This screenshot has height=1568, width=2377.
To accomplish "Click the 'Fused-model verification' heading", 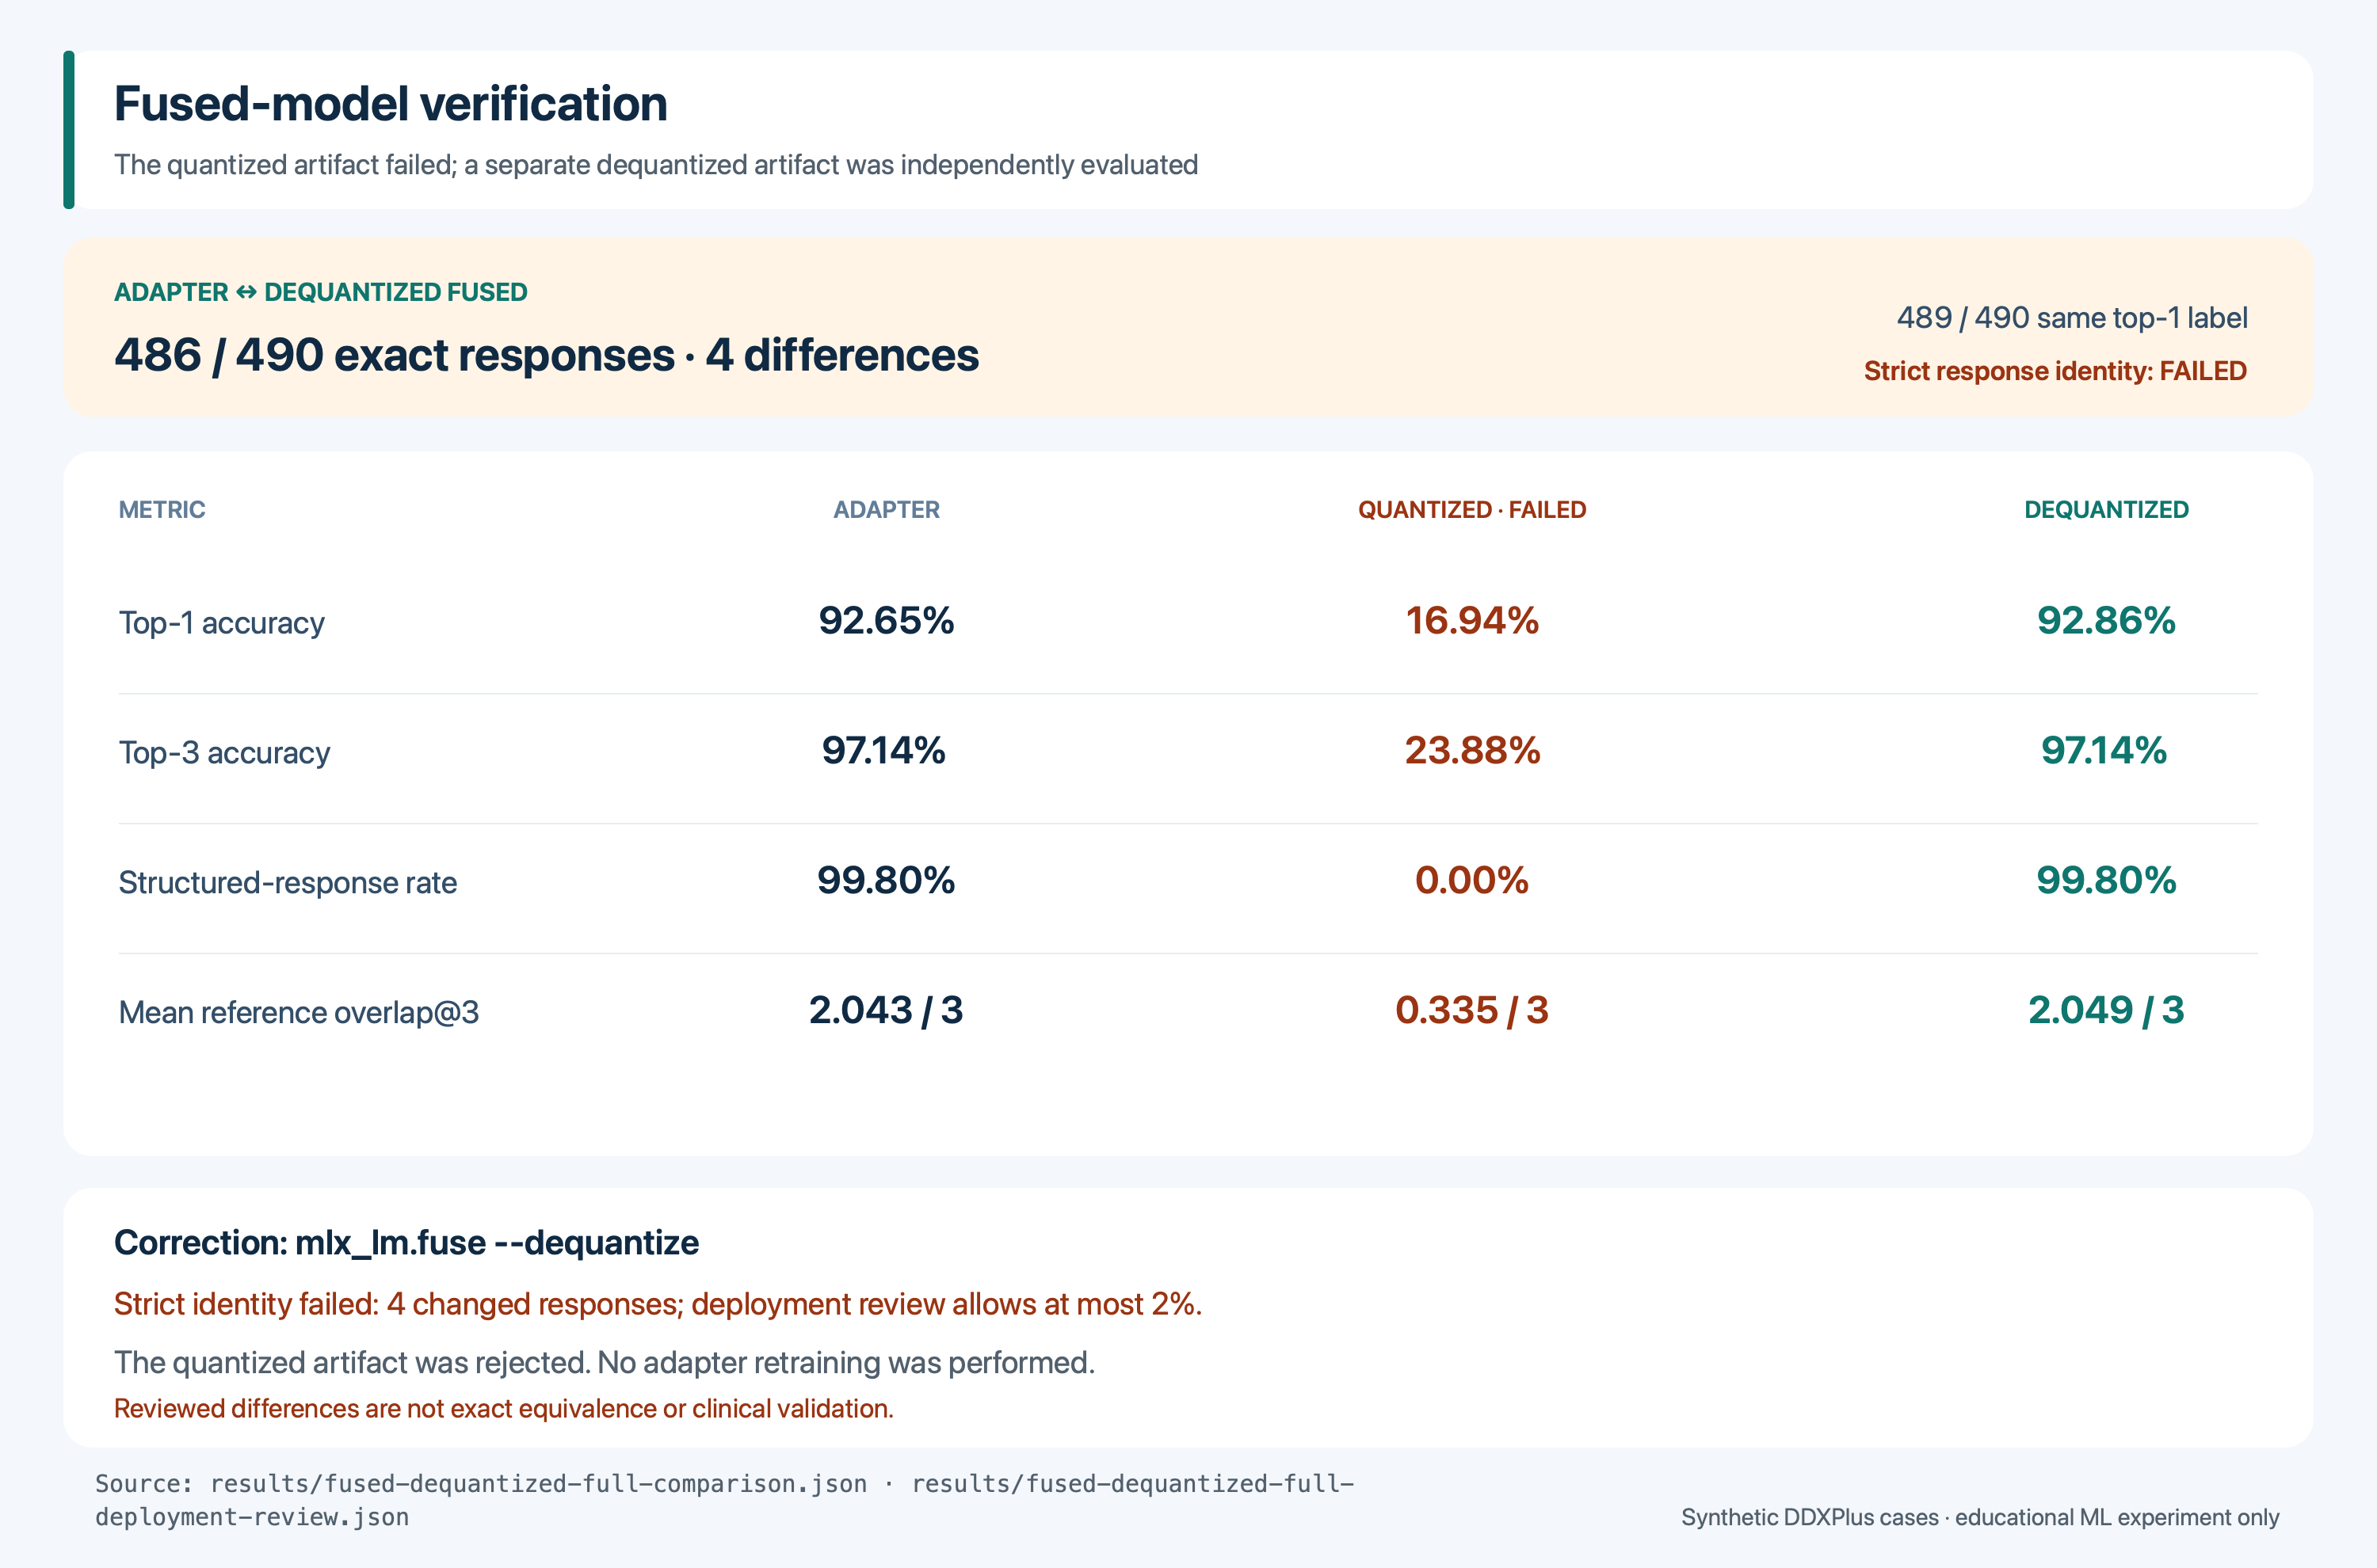I will pos(390,104).
